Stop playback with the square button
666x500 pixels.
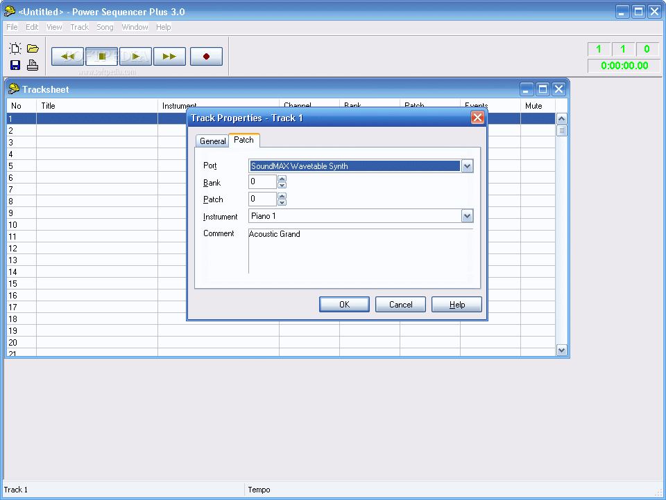click(101, 56)
